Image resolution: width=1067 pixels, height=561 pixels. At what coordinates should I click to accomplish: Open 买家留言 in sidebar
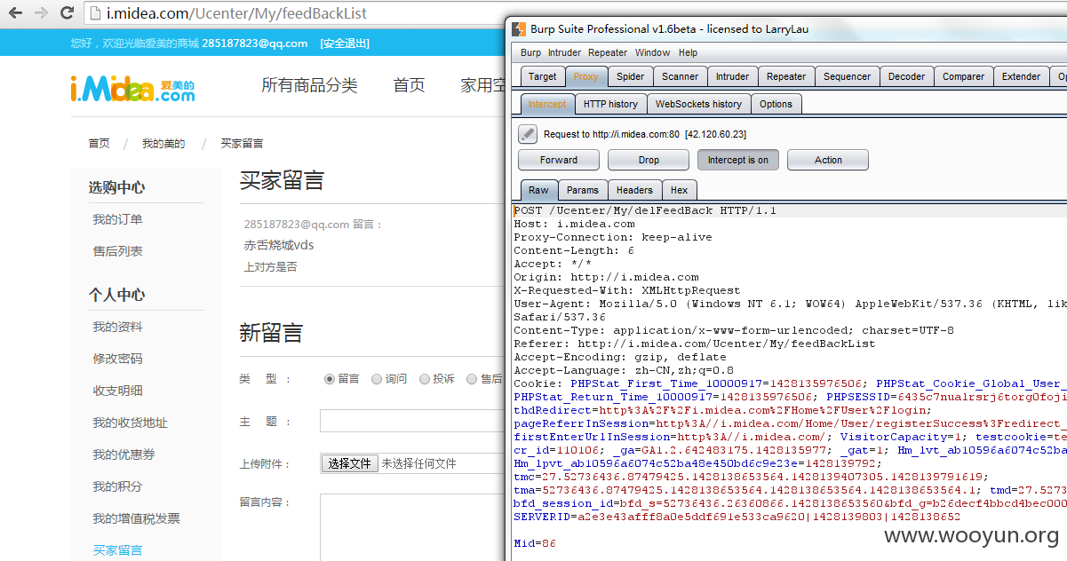point(117,550)
